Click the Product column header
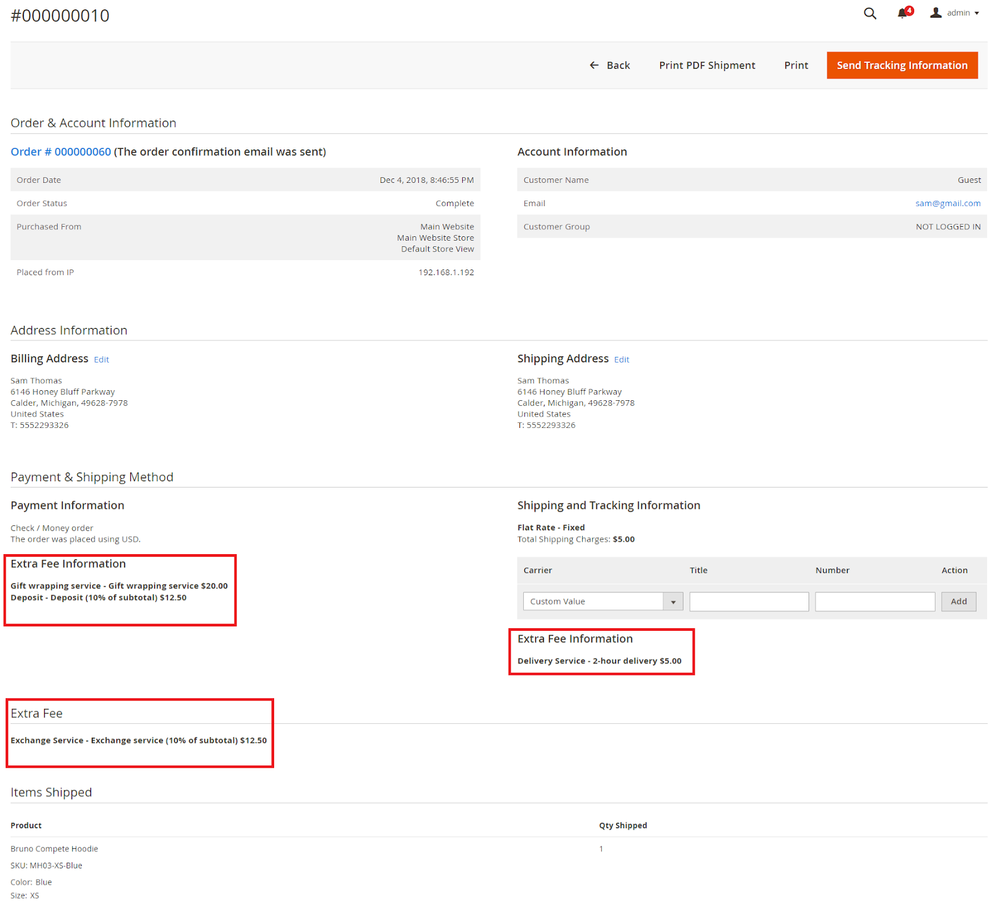 (26, 826)
